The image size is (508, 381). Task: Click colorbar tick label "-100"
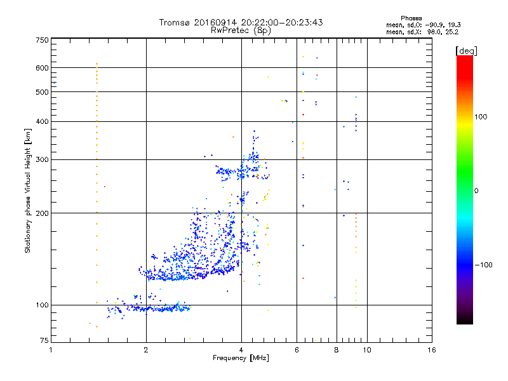coord(483,265)
